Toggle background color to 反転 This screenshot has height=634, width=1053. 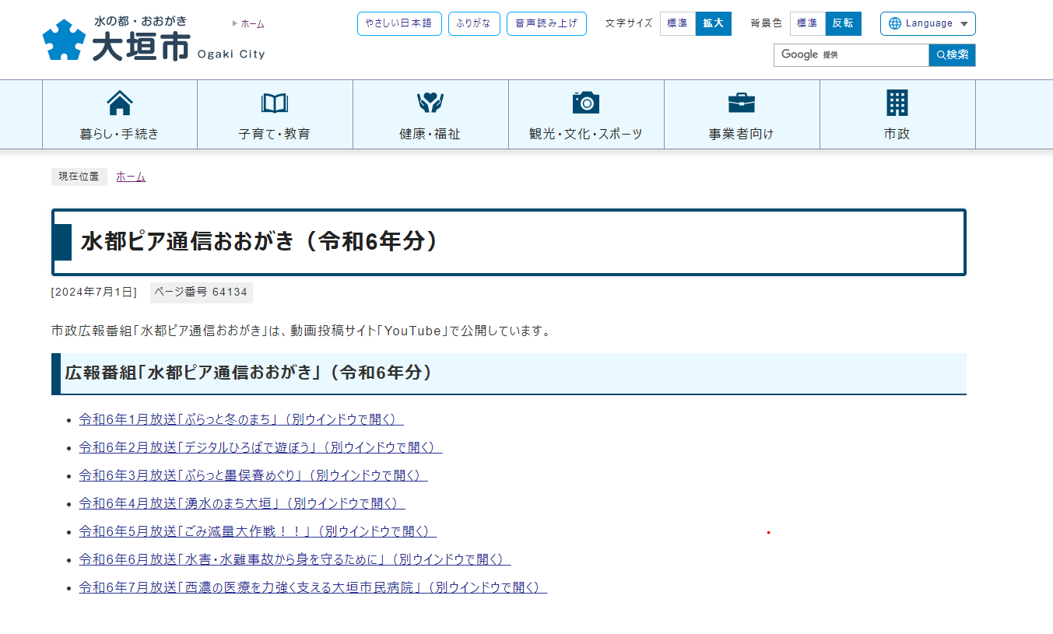coord(843,23)
